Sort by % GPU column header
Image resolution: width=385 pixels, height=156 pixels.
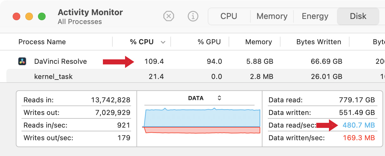pos(209,42)
